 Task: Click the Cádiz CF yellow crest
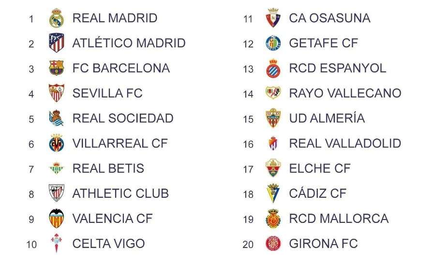point(273,193)
